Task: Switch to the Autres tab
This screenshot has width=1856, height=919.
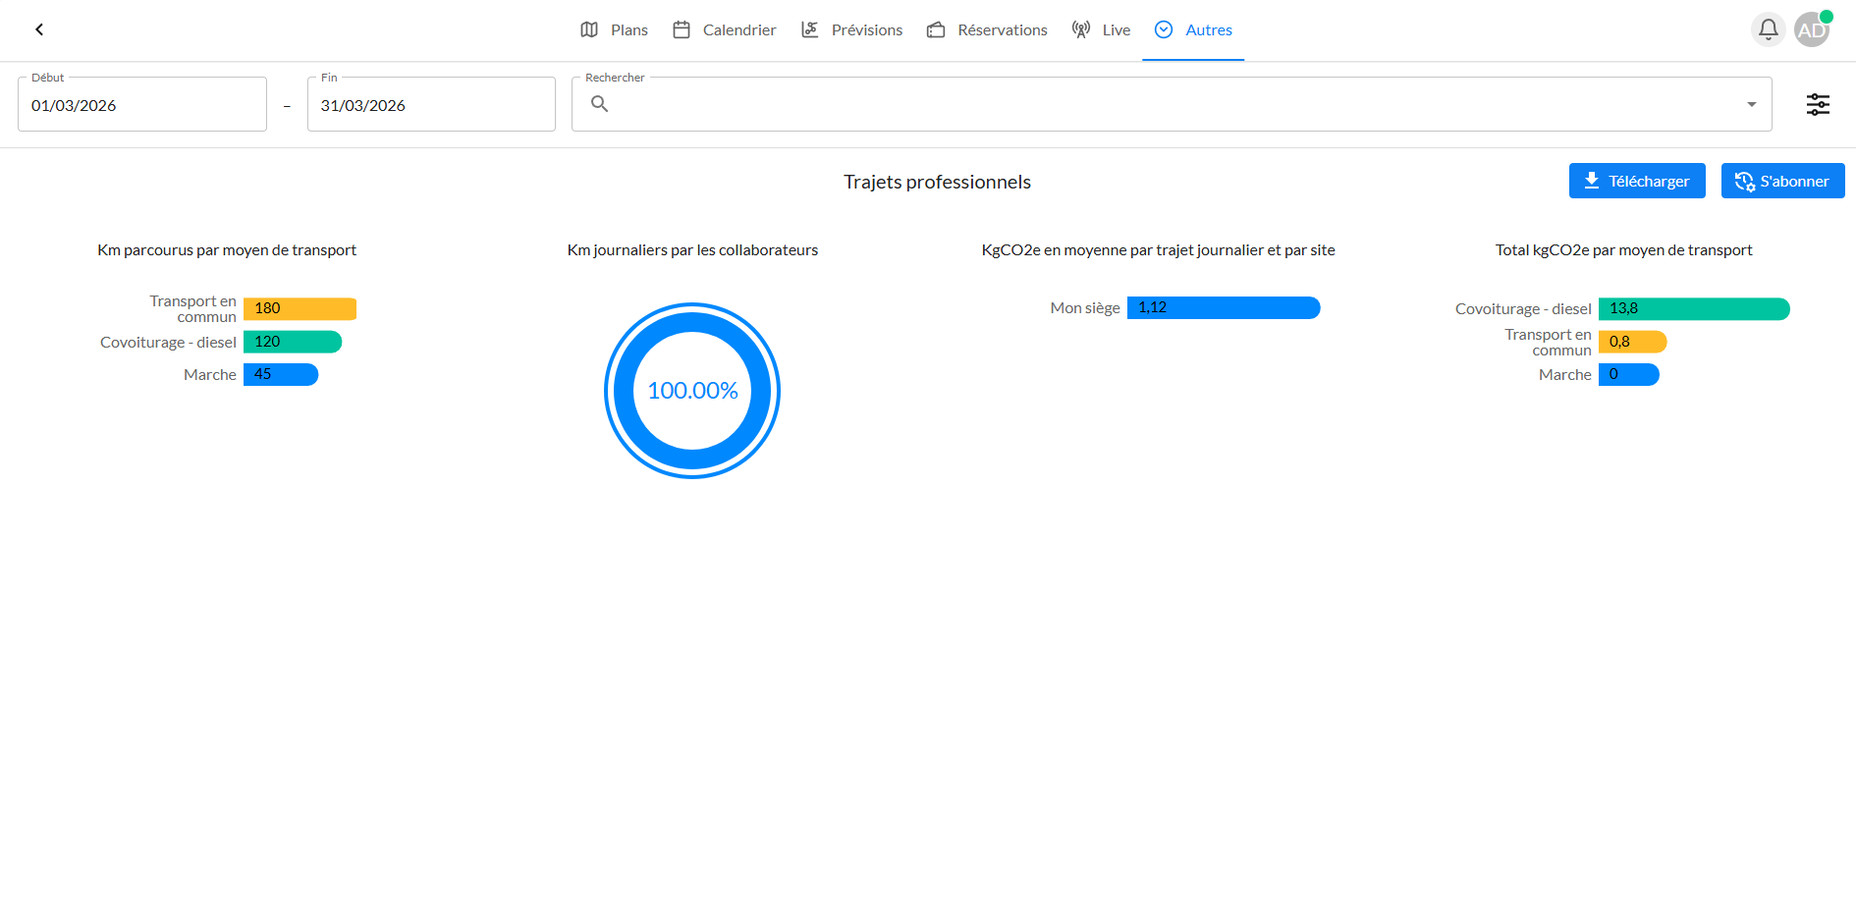Action: (x=1209, y=29)
